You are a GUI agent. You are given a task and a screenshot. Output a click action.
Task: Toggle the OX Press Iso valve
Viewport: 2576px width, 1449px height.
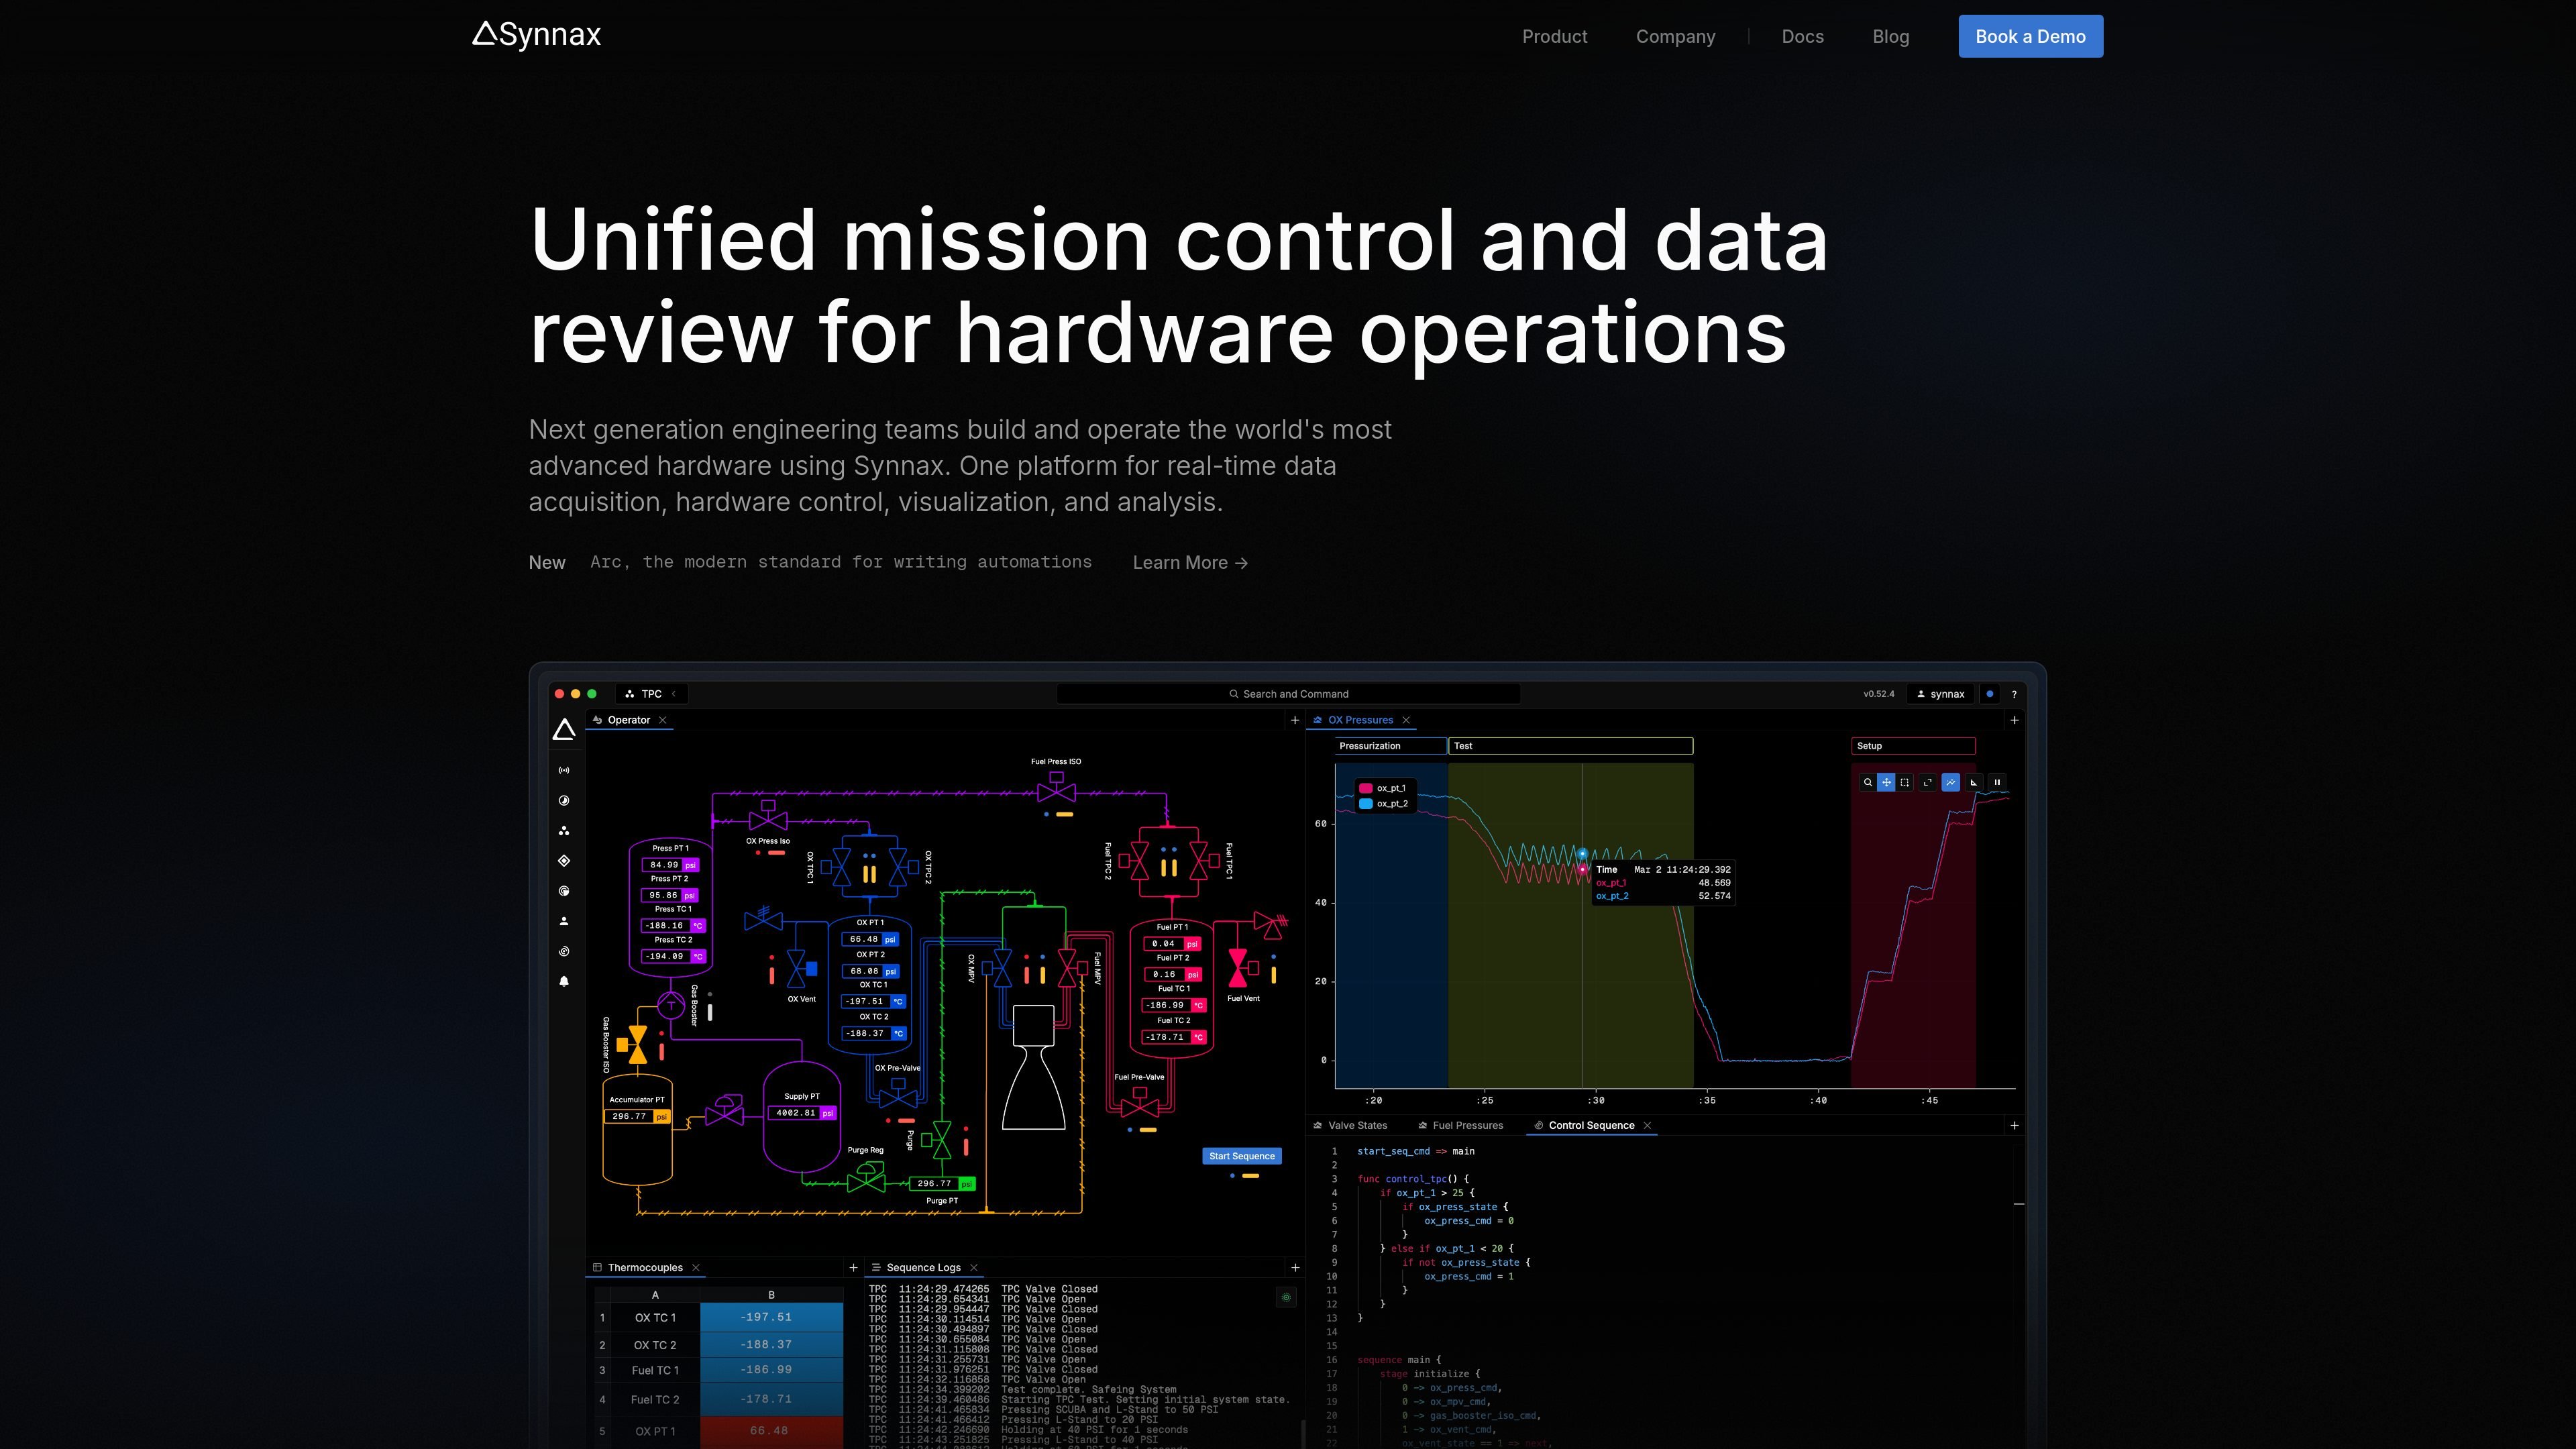768,817
